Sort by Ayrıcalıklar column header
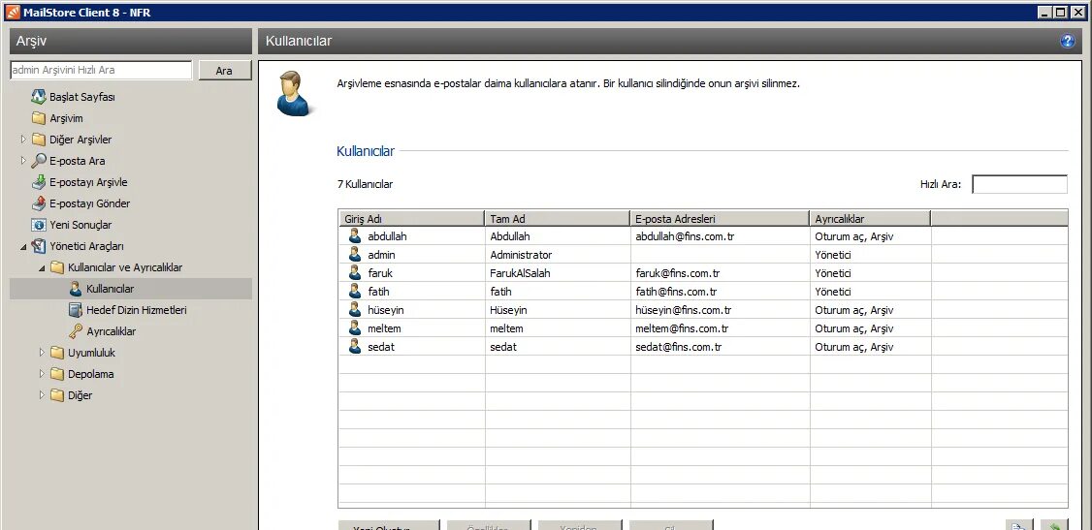The image size is (1092, 530). click(x=869, y=218)
